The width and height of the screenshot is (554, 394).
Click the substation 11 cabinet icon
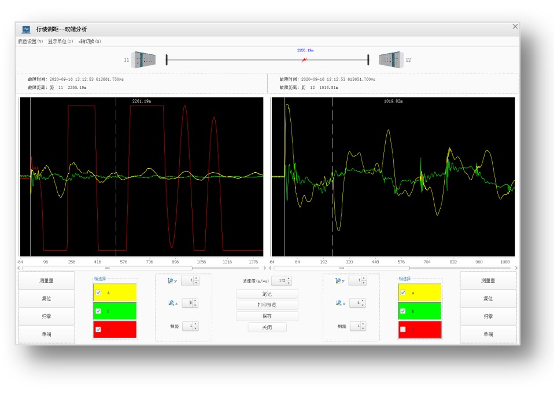[x=143, y=60]
